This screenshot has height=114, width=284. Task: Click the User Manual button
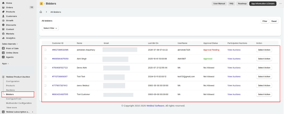[219, 4]
